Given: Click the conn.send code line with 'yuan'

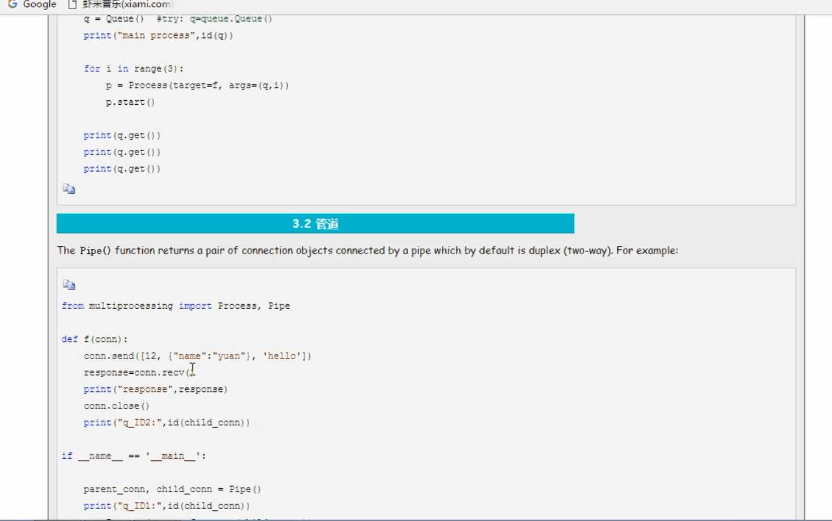Looking at the screenshot, I should (x=198, y=356).
